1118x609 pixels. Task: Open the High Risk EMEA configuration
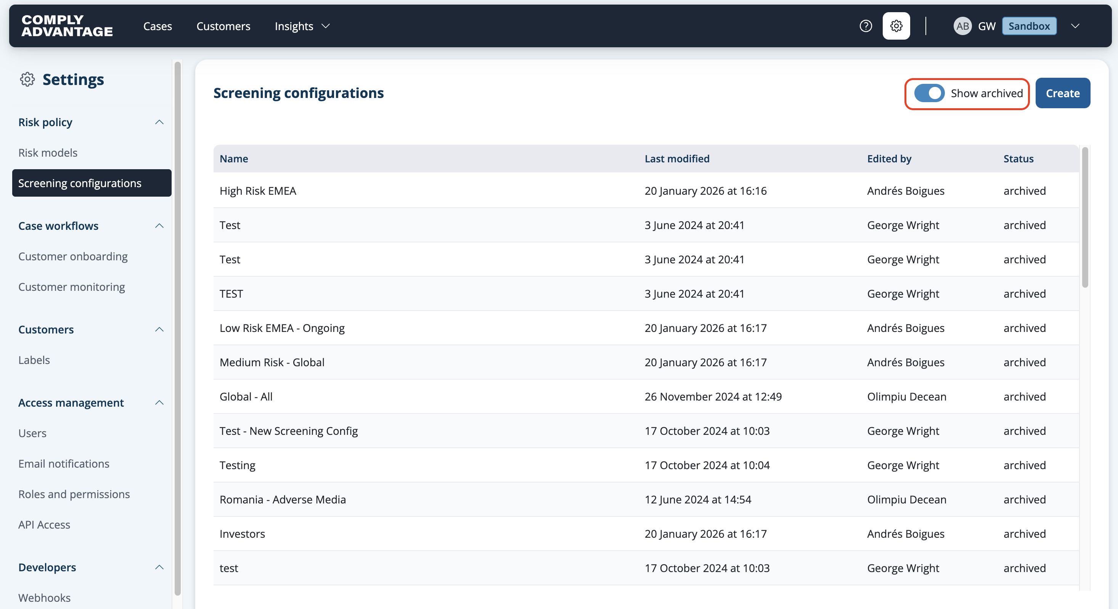[x=646, y=191]
